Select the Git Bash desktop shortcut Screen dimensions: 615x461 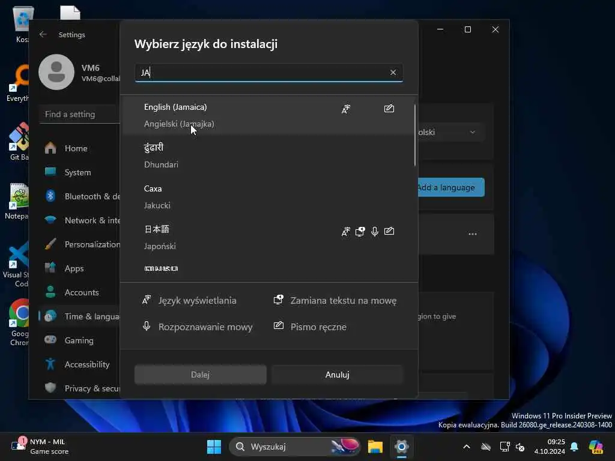19,142
